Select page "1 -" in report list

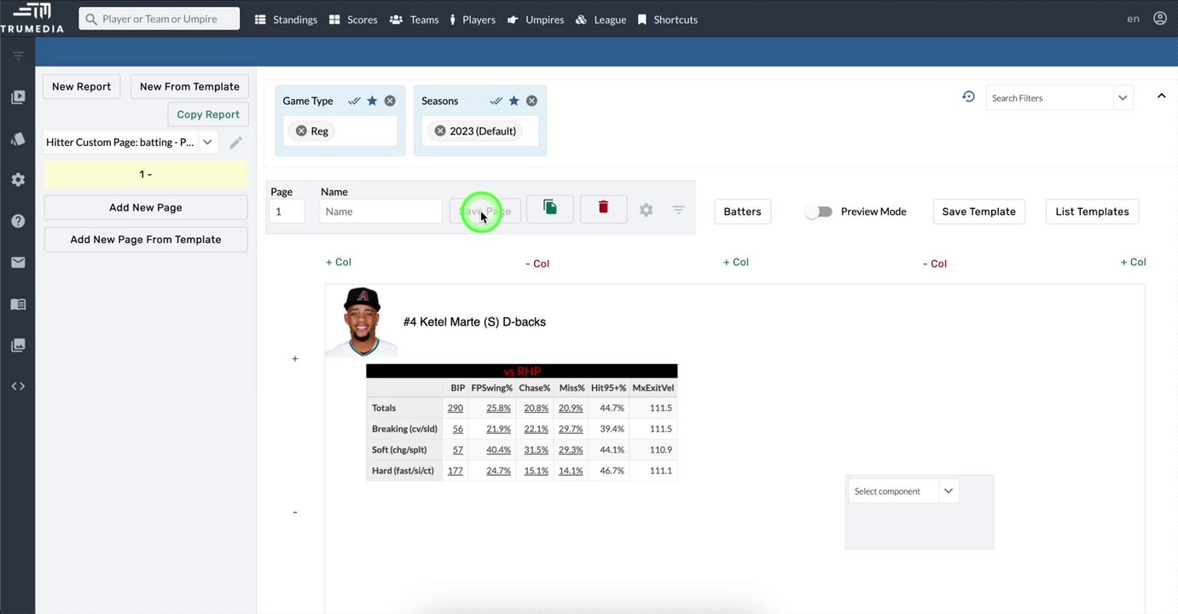[146, 174]
